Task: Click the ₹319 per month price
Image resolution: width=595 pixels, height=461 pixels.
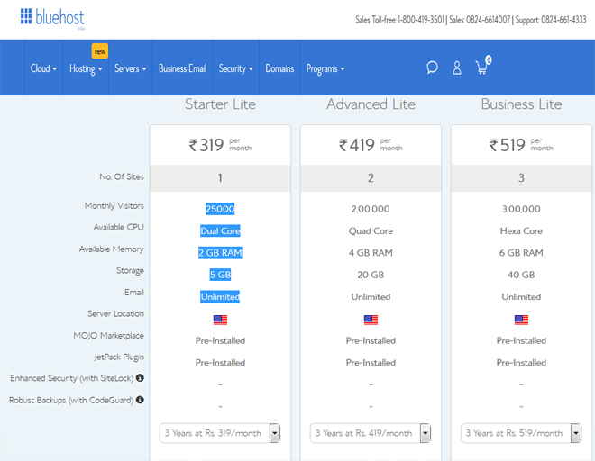Action: (x=220, y=145)
